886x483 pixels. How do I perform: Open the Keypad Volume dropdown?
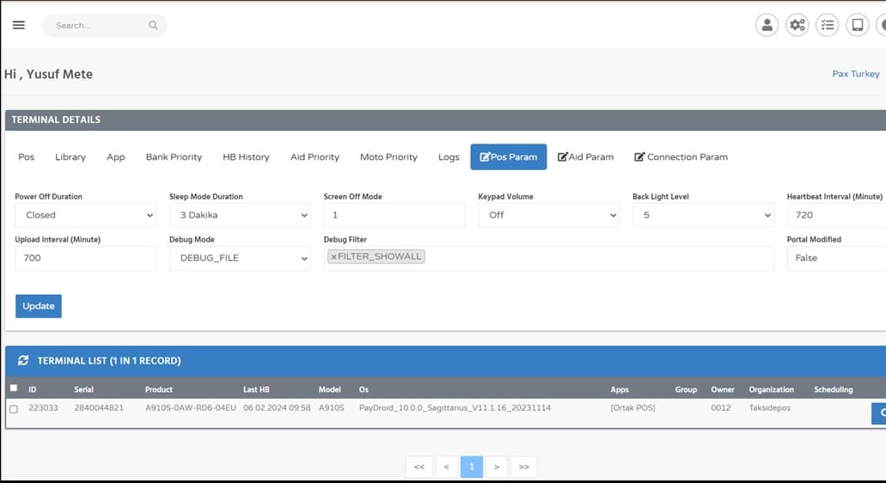548,215
